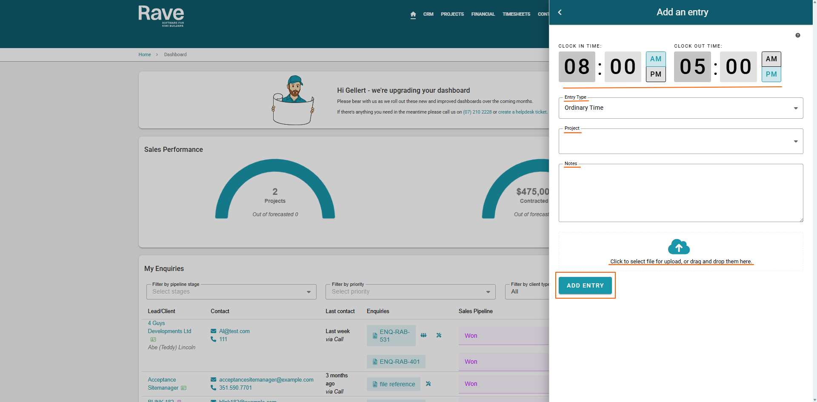Open the Filter by pipeline stage dropdown
This screenshot has height=402, width=817.
click(x=231, y=292)
